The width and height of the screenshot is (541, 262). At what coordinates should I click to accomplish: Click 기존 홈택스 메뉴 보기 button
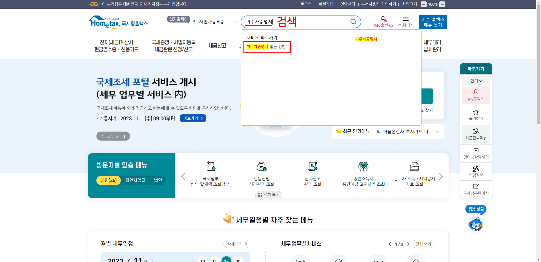[433, 22]
